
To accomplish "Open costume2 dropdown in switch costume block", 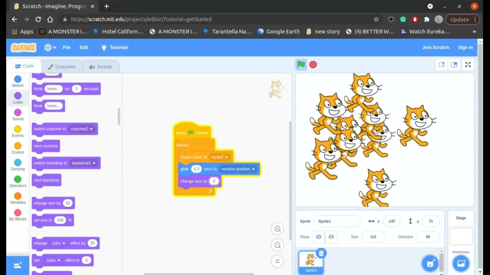I will click(x=82, y=129).
